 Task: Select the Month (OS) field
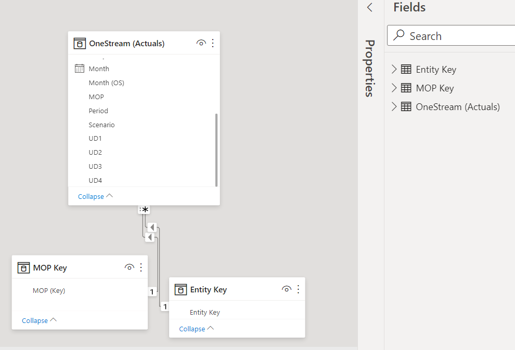(107, 83)
